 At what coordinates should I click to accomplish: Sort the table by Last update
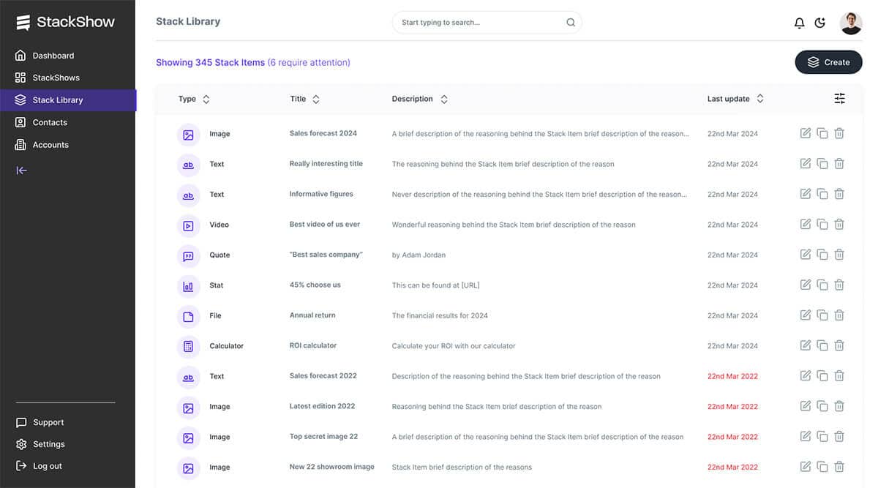click(760, 99)
